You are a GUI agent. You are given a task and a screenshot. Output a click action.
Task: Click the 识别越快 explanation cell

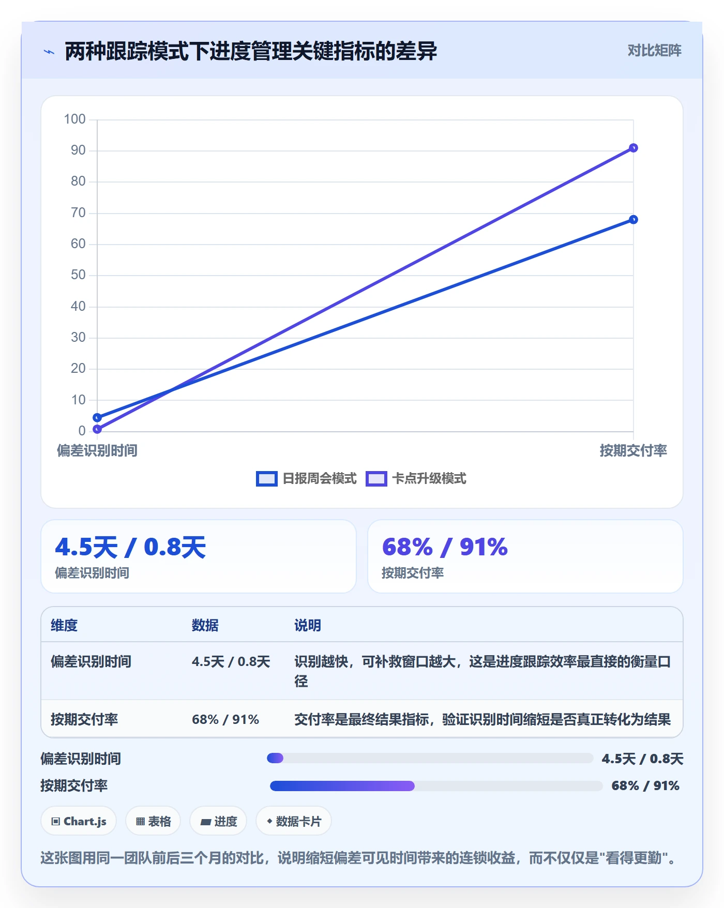[x=482, y=671]
